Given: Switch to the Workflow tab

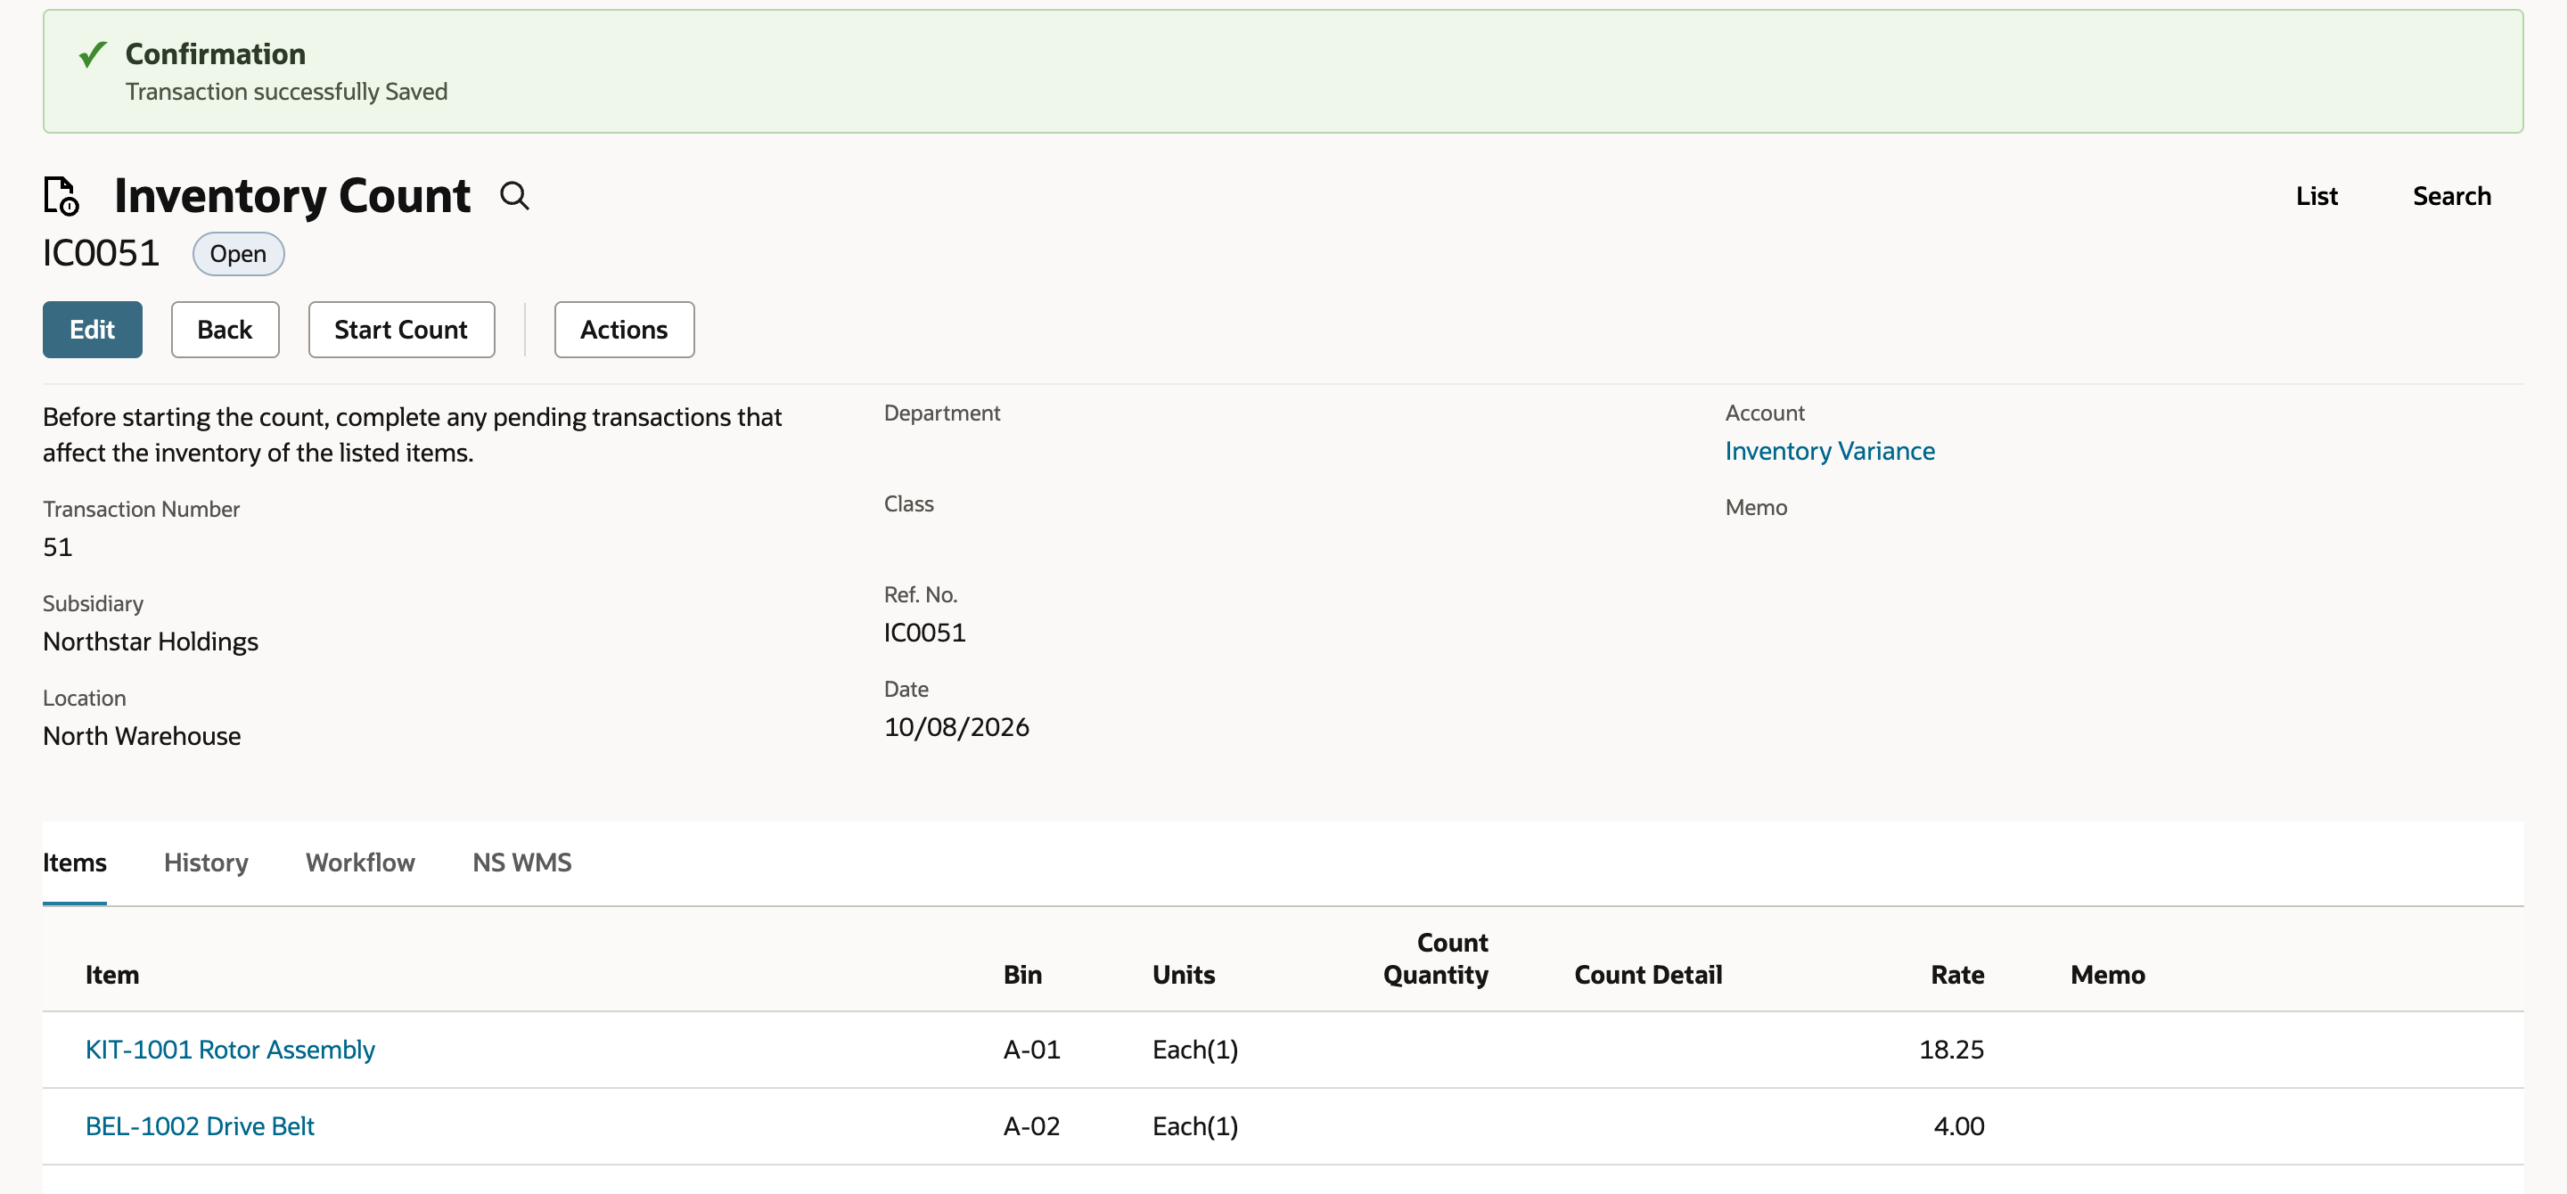Looking at the screenshot, I should [x=361, y=863].
